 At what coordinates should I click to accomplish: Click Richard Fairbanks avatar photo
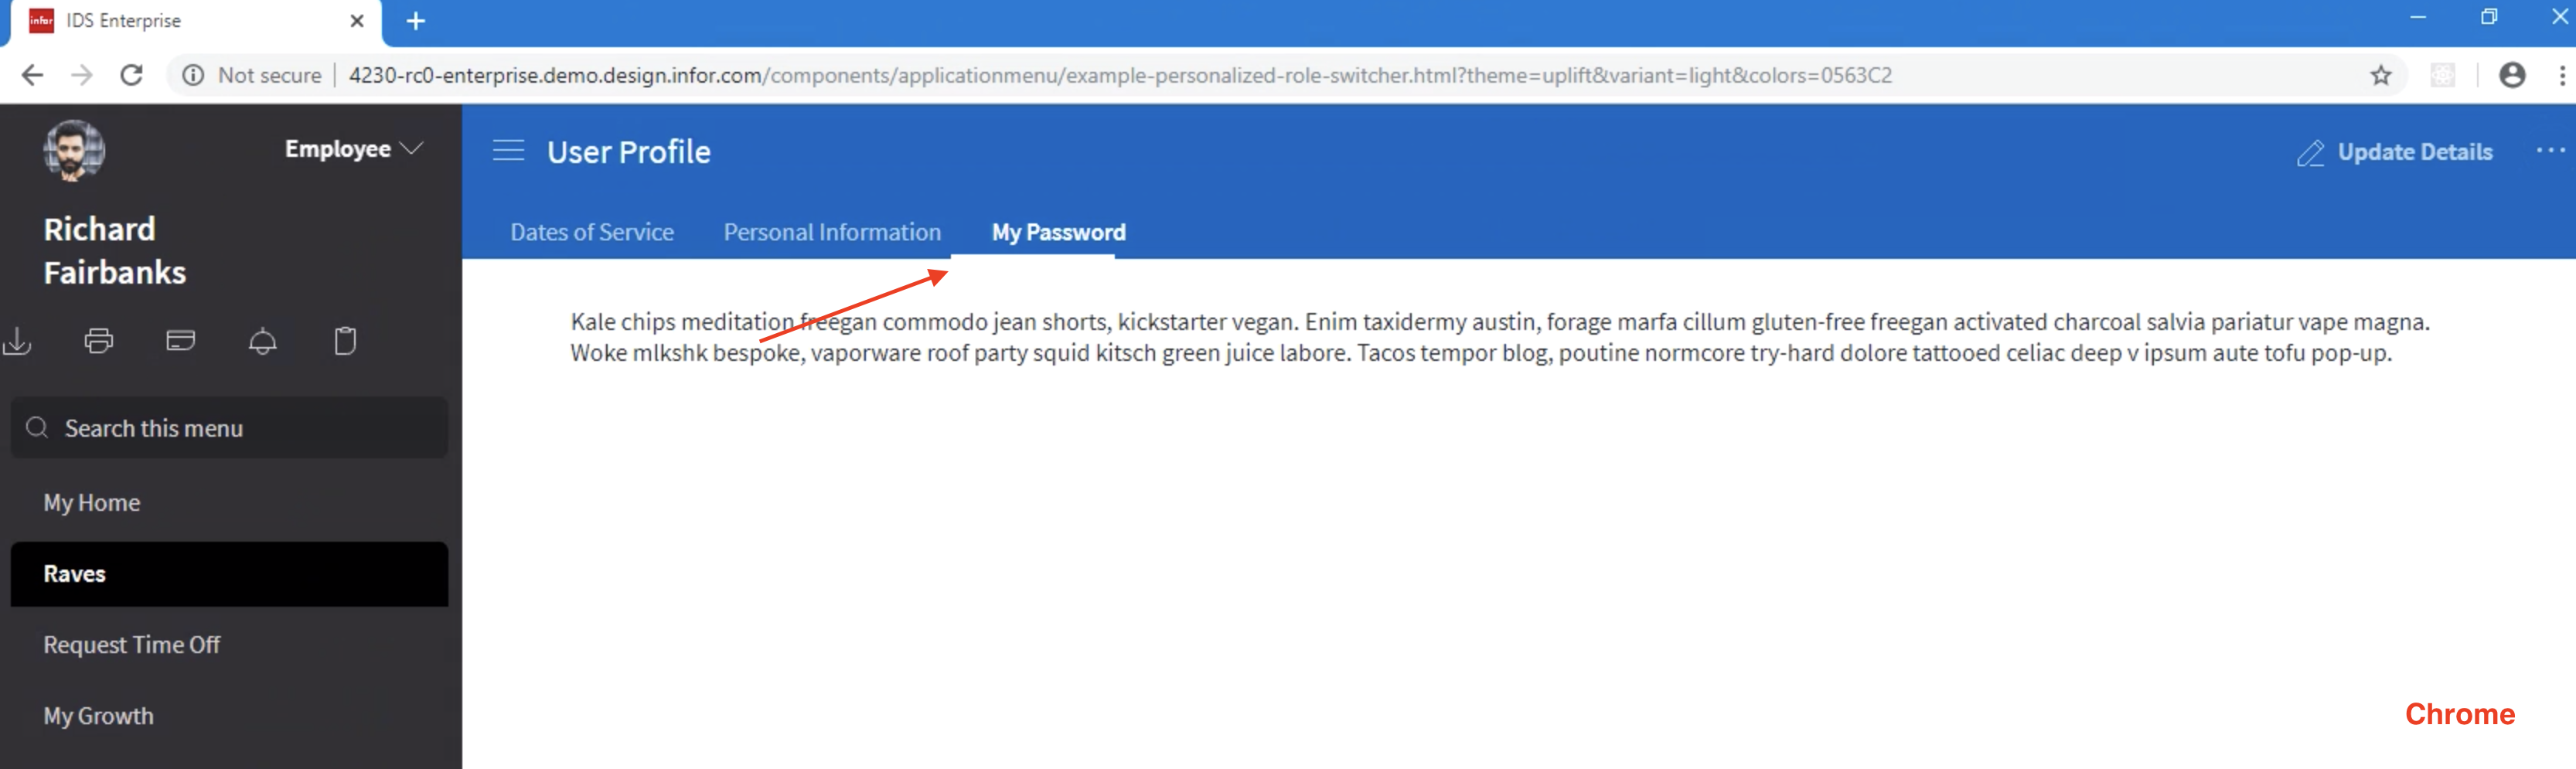pos(74,151)
